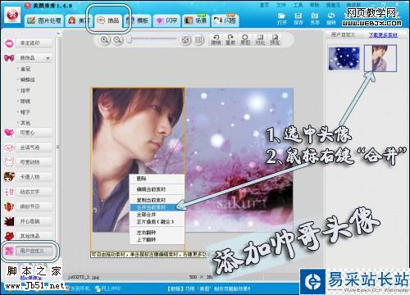Viewport: 410px width, 295px height.
Task: Open the 模板 tab
Action: tap(138, 20)
